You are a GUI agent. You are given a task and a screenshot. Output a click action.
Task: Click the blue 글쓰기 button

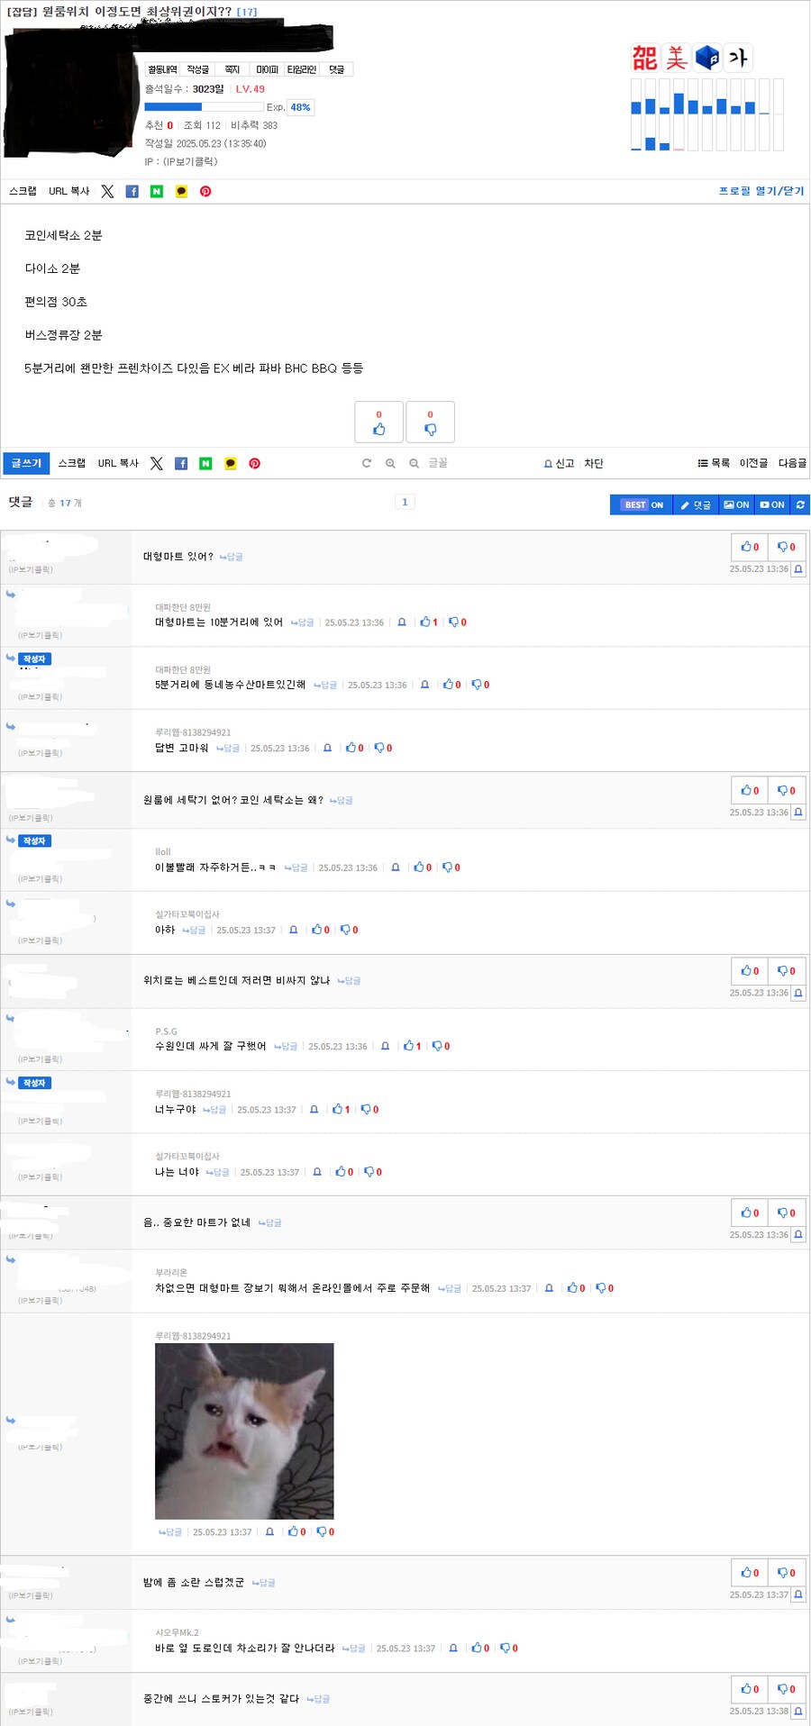(26, 463)
